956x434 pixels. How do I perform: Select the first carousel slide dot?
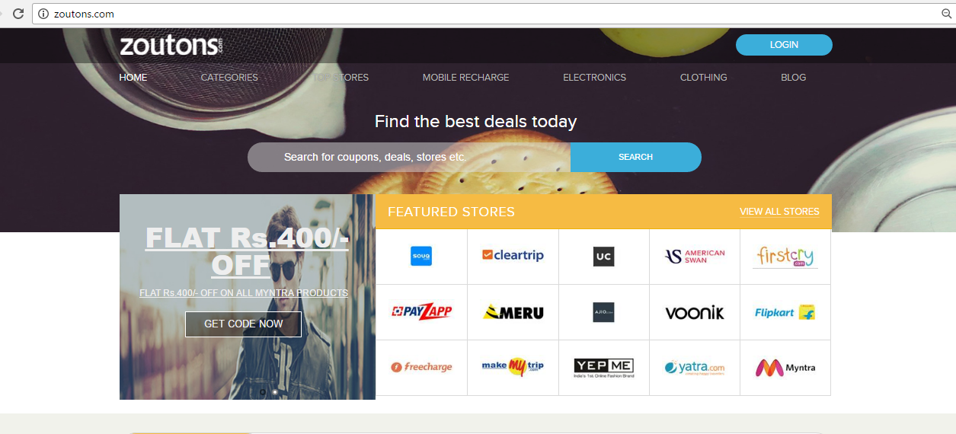[263, 392]
